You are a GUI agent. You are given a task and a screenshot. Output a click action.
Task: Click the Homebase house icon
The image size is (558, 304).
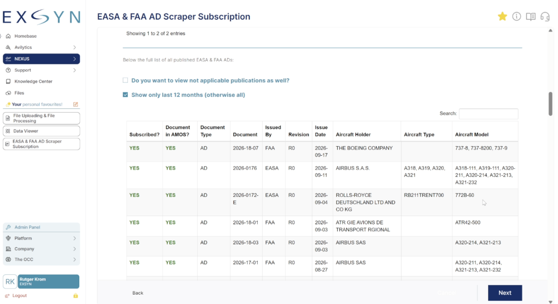8,36
